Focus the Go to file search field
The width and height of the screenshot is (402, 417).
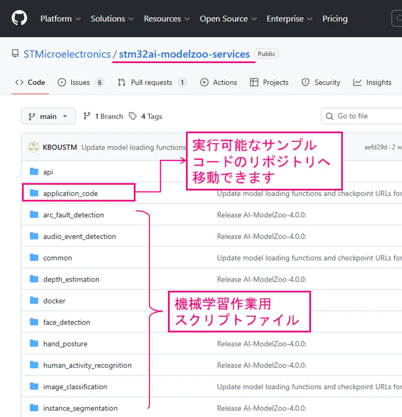point(361,116)
